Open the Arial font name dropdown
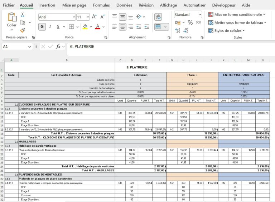Viewport: 275px width, 202px height. point(73,17)
